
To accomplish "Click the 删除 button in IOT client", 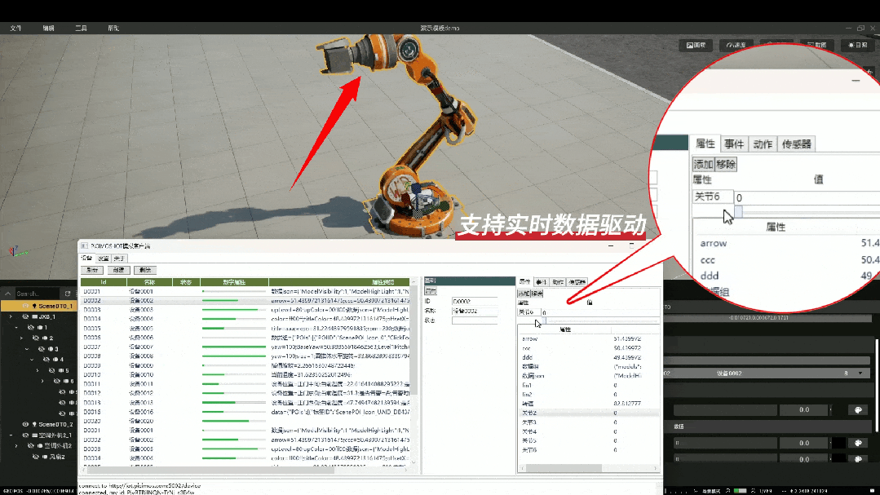I will pyautogui.click(x=145, y=270).
